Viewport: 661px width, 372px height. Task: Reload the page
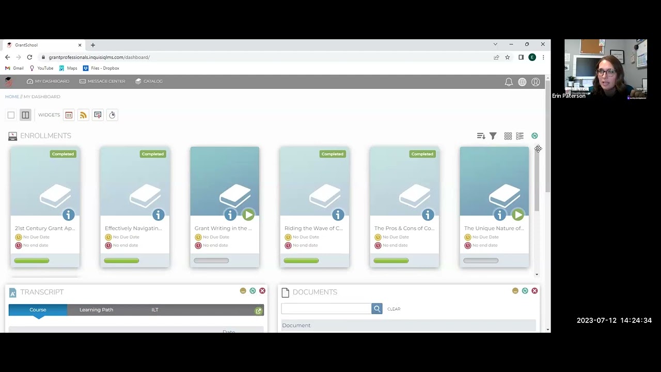point(29,57)
